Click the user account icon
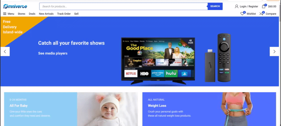This screenshot has height=126, width=281. 237,6
